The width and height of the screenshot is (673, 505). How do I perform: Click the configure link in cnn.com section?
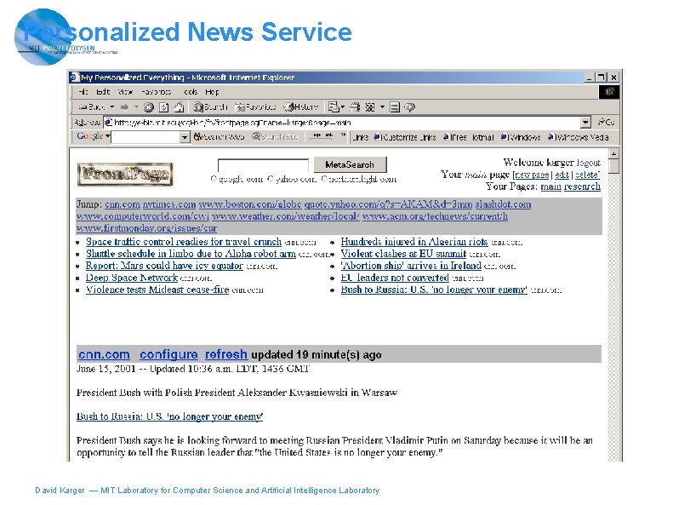[x=168, y=354]
